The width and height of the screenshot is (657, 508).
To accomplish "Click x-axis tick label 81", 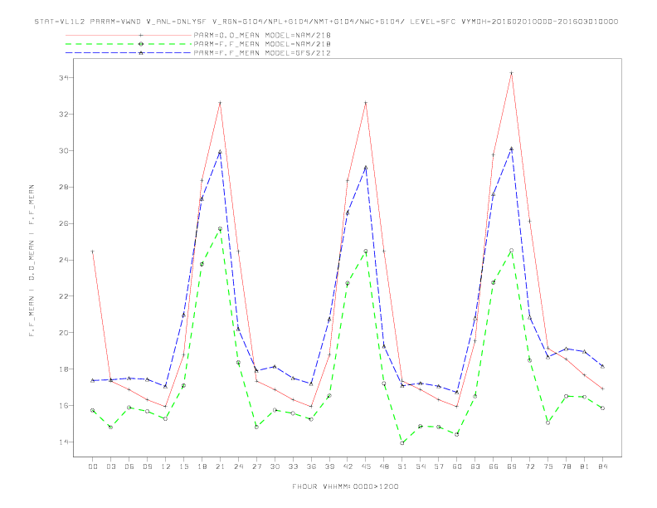I will [x=584, y=466].
